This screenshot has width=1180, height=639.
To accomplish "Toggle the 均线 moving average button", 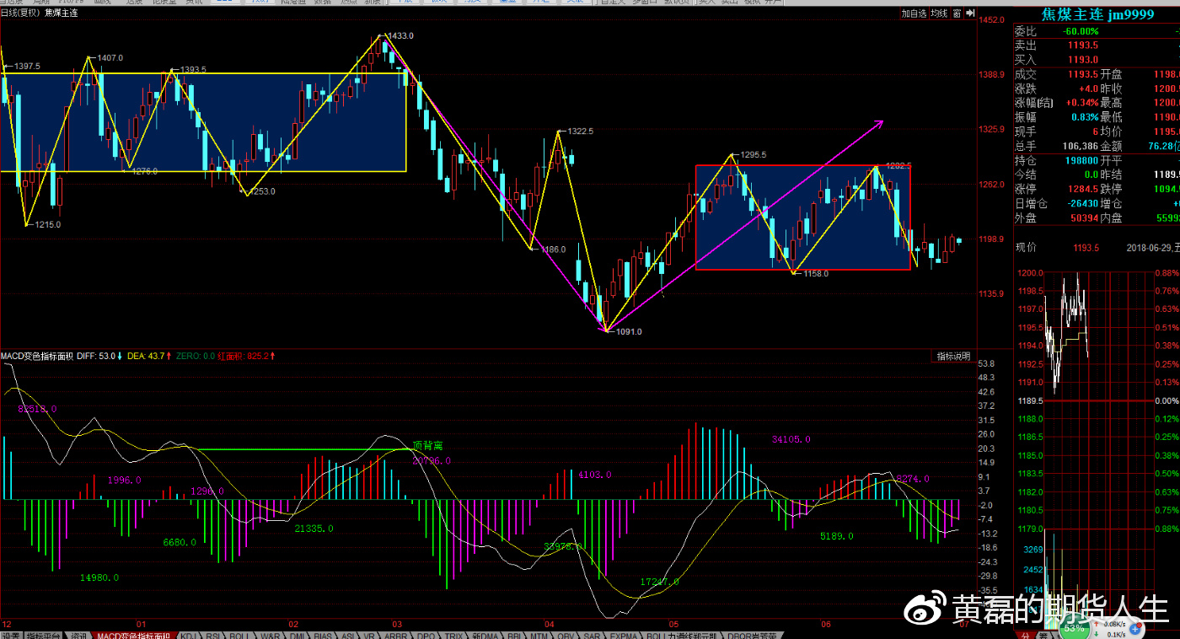I will (x=938, y=13).
